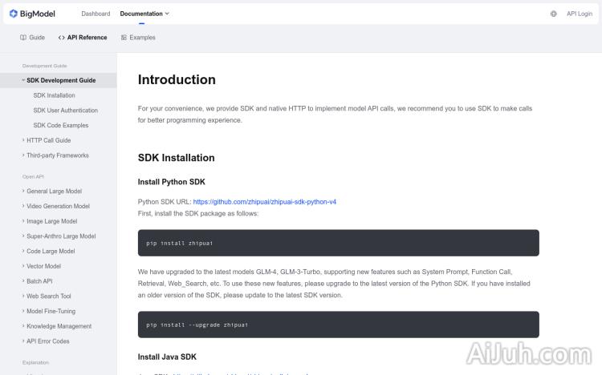The height and width of the screenshot is (375, 602).
Task: Expand Third-party Frameworks in sidebar
Action: tap(57, 155)
